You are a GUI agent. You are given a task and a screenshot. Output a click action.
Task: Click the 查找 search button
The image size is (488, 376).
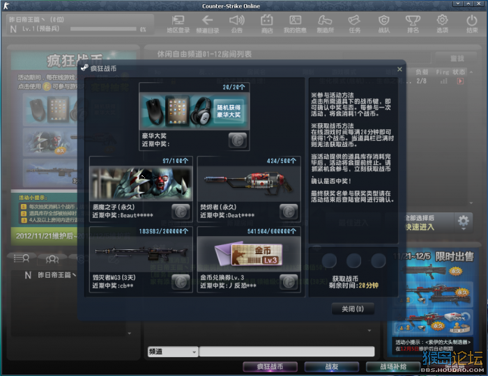(457, 58)
